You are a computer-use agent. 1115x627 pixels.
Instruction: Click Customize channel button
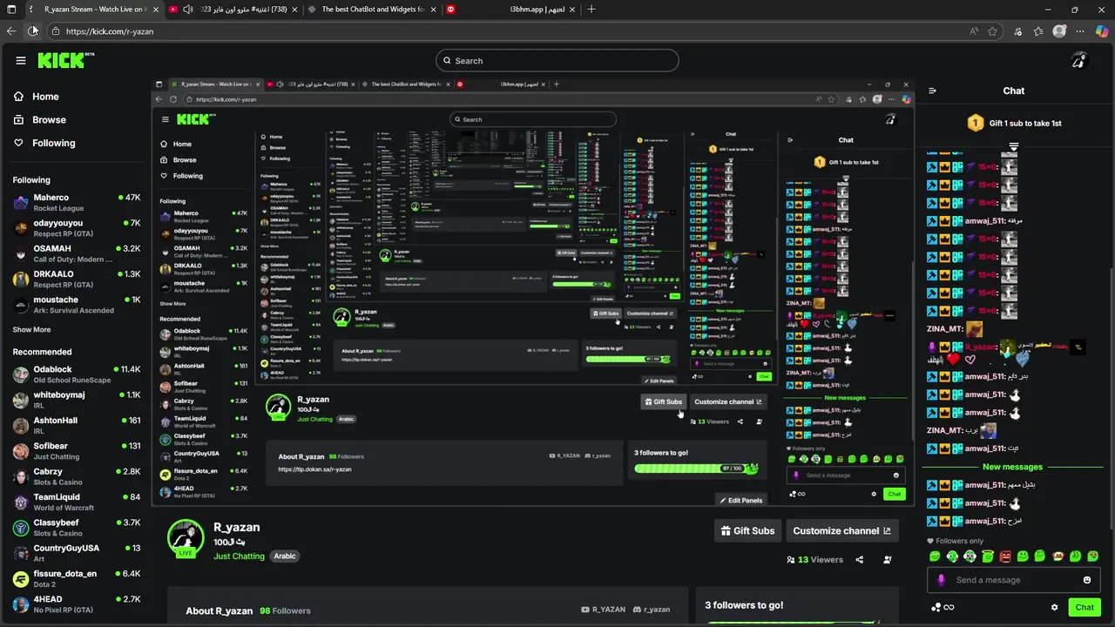pyautogui.click(x=841, y=530)
